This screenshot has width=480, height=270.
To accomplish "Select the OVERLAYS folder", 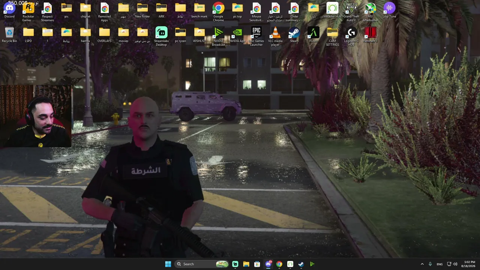I will [x=105, y=35].
